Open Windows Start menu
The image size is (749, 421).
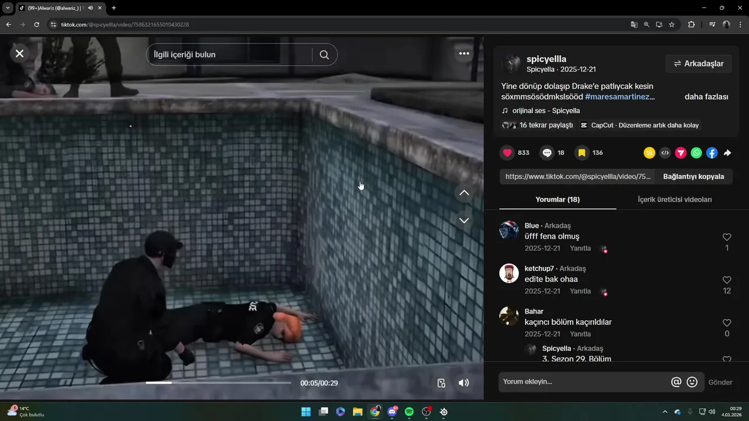(x=306, y=412)
